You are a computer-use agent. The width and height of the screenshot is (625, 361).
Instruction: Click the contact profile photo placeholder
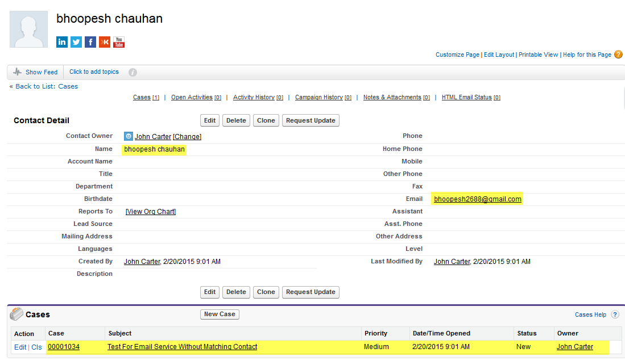tap(28, 28)
